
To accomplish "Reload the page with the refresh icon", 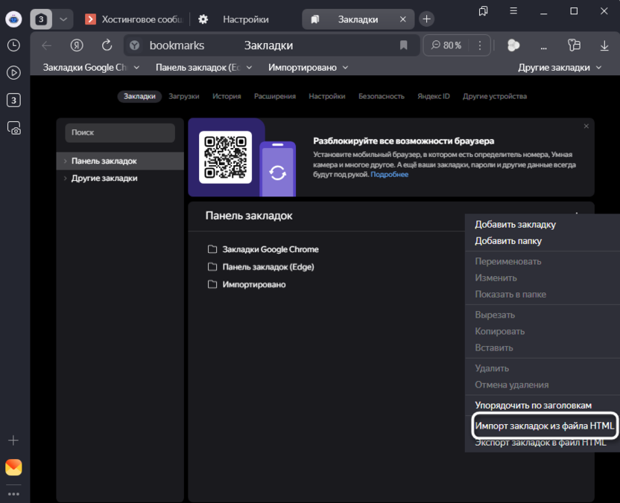I will (107, 45).
